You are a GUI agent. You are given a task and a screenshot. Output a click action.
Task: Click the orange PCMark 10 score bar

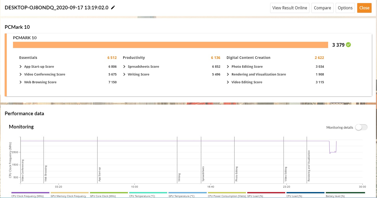(171, 45)
